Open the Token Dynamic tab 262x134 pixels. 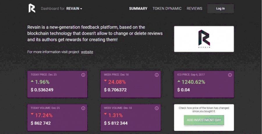point(167,8)
